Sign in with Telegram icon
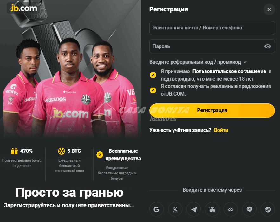 pos(193,209)
